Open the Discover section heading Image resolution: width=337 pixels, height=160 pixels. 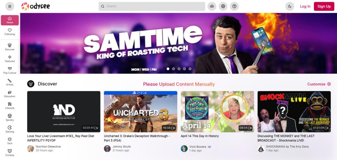(x=47, y=84)
